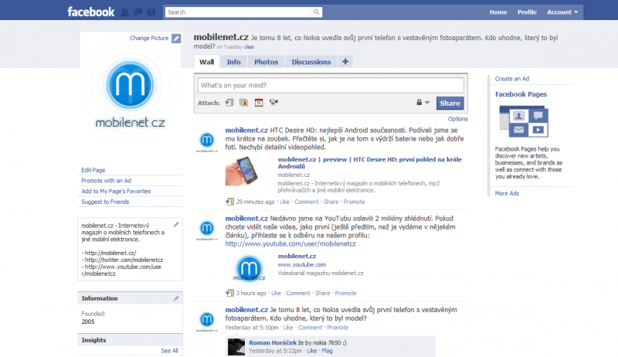Viewport: 618px width, 357px height.
Task: Open privacy lock dropdown
Action: 423,103
